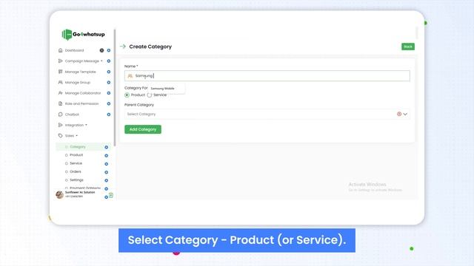Click the Manage Group people icon
This screenshot has height=266, width=474.
(x=60, y=82)
